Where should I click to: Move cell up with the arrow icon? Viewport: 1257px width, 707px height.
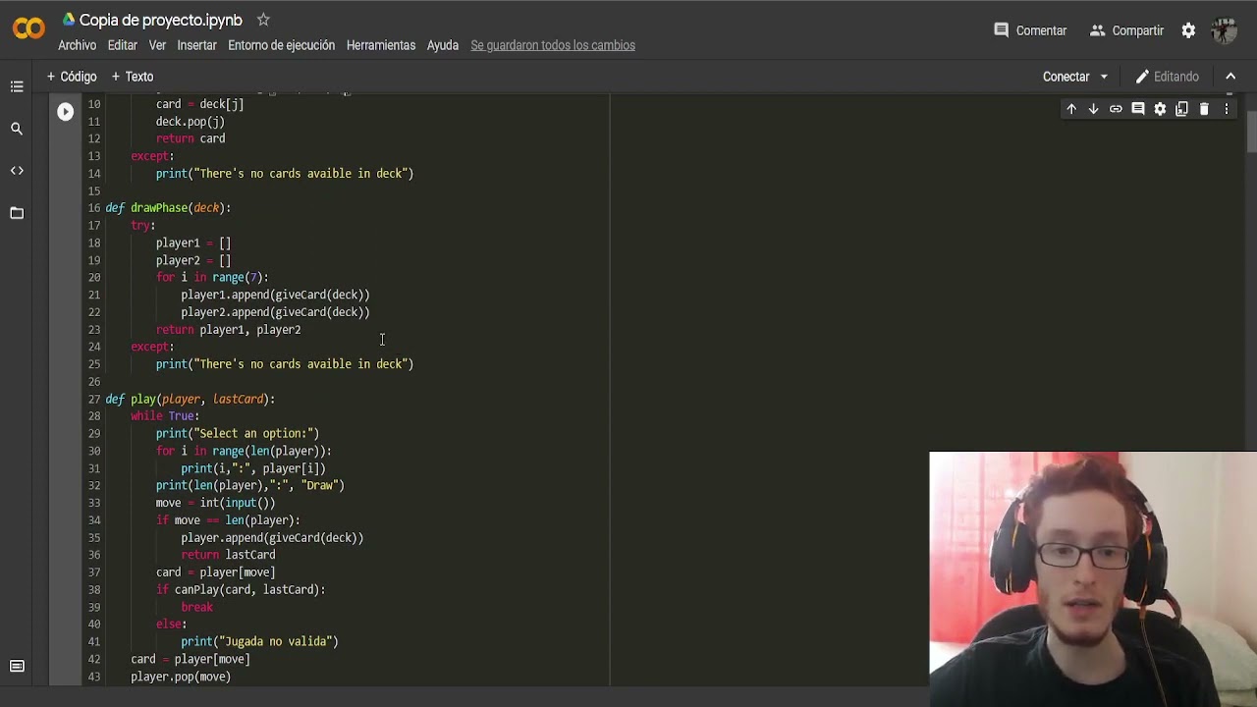(x=1071, y=109)
